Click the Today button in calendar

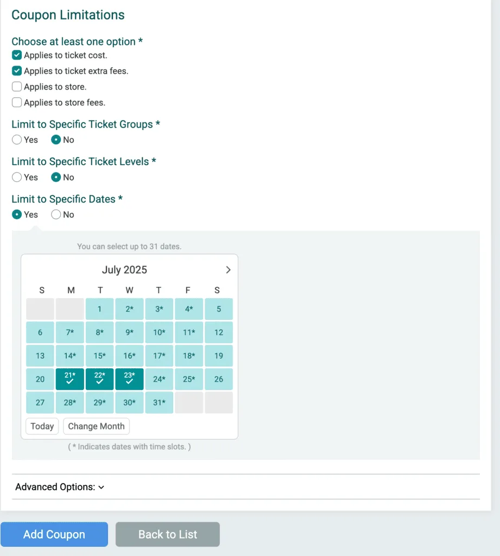[x=42, y=426]
